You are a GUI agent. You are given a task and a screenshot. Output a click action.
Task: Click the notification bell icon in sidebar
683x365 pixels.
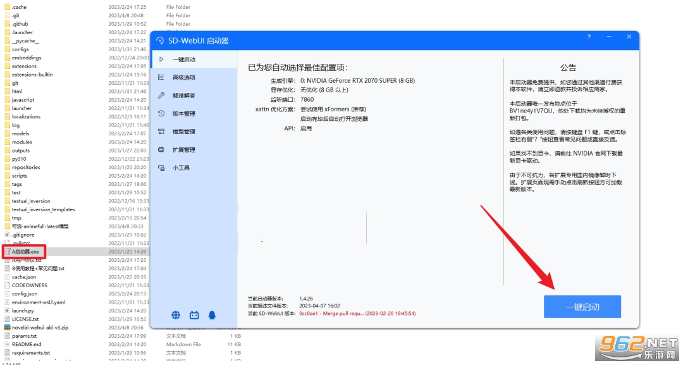212,315
